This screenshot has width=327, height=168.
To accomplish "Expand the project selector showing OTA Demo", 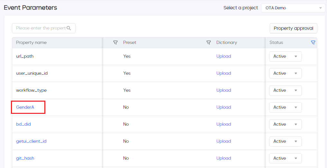I will click(x=293, y=8).
